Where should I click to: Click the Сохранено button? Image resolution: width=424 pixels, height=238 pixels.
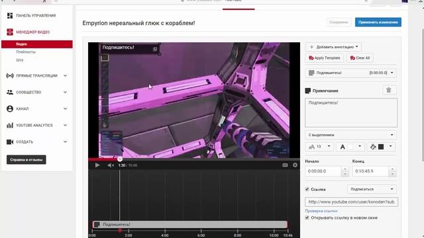(x=339, y=22)
